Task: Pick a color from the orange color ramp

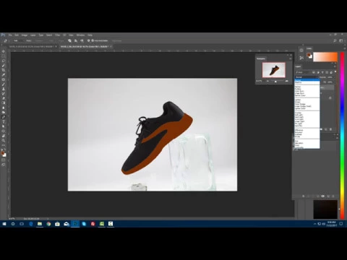Action: click(325, 57)
